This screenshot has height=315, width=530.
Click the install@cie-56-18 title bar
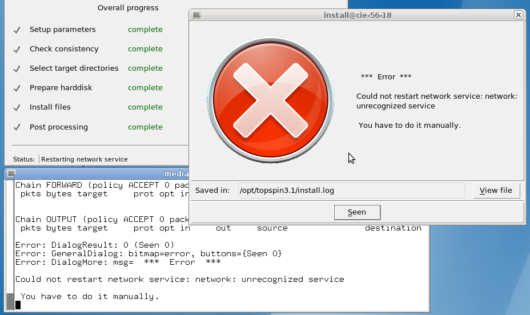tap(357, 15)
